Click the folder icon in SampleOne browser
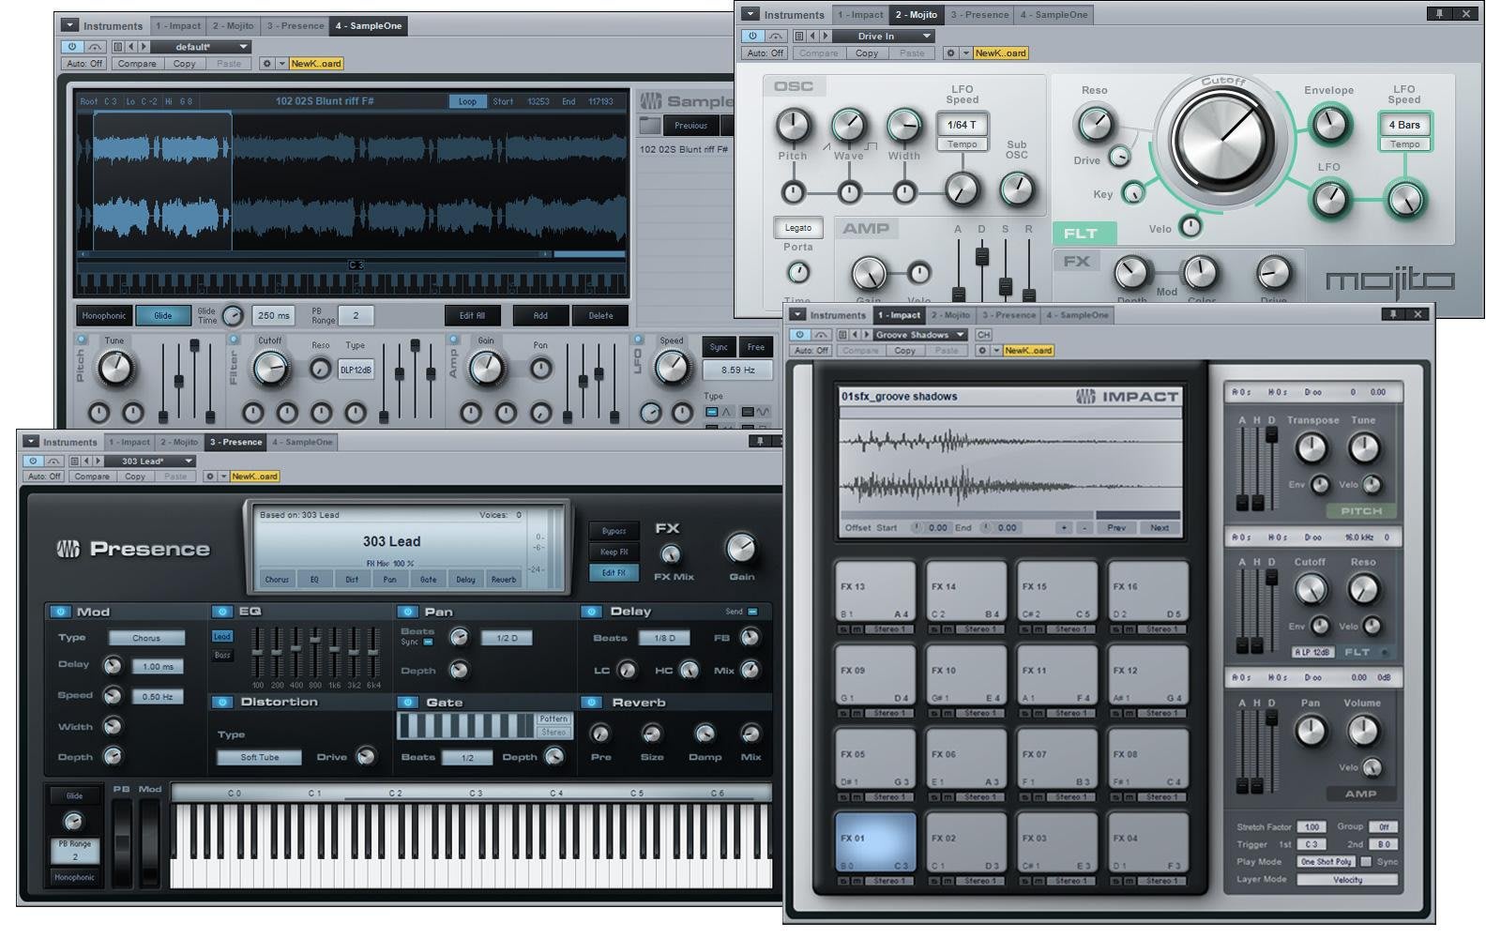 tap(649, 126)
